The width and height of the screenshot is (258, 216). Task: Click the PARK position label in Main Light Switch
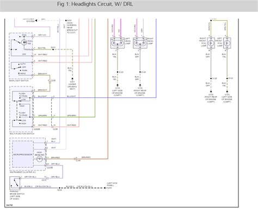click(x=24, y=70)
